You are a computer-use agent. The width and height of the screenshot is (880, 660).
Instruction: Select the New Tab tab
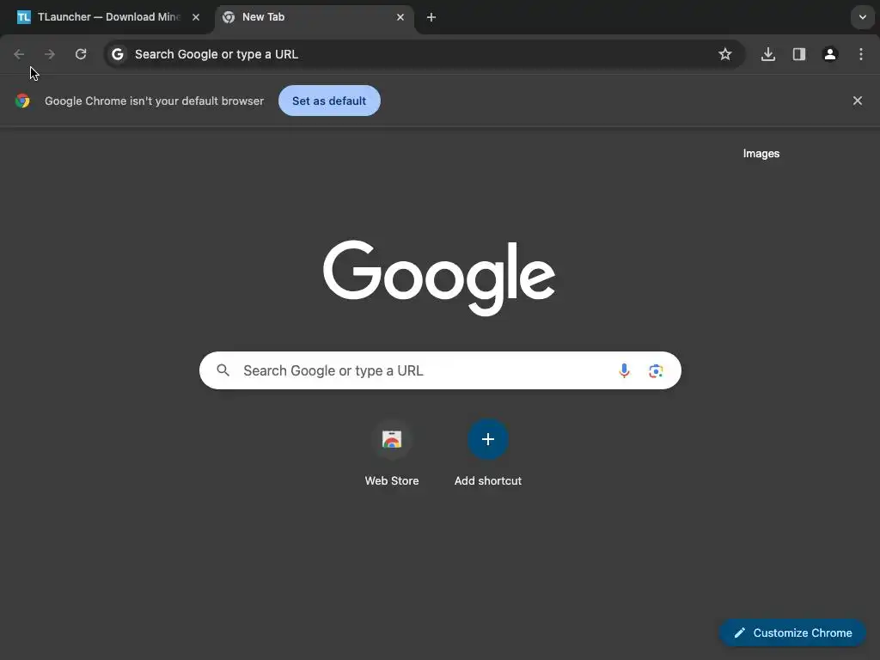(x=315, y=17)
